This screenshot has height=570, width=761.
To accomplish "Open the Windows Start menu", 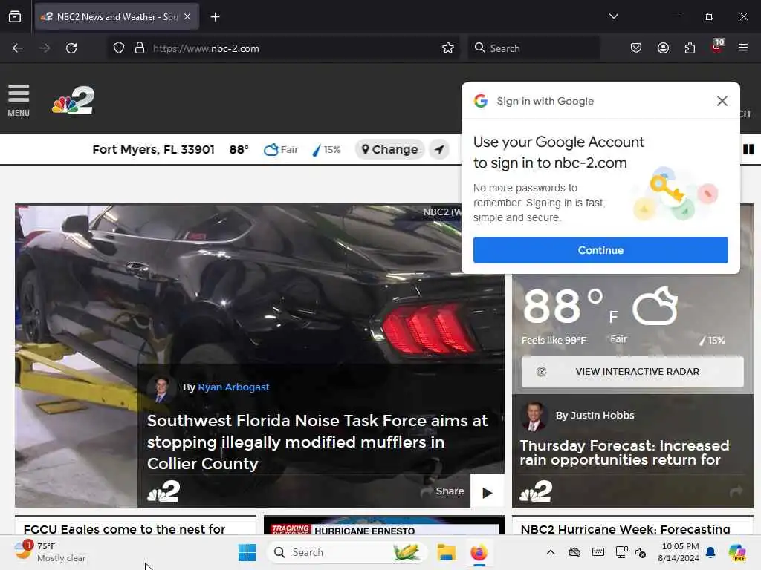I will [x=247, y=552].
